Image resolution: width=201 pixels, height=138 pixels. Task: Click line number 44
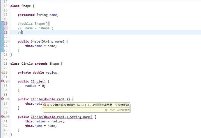[6, 135]
